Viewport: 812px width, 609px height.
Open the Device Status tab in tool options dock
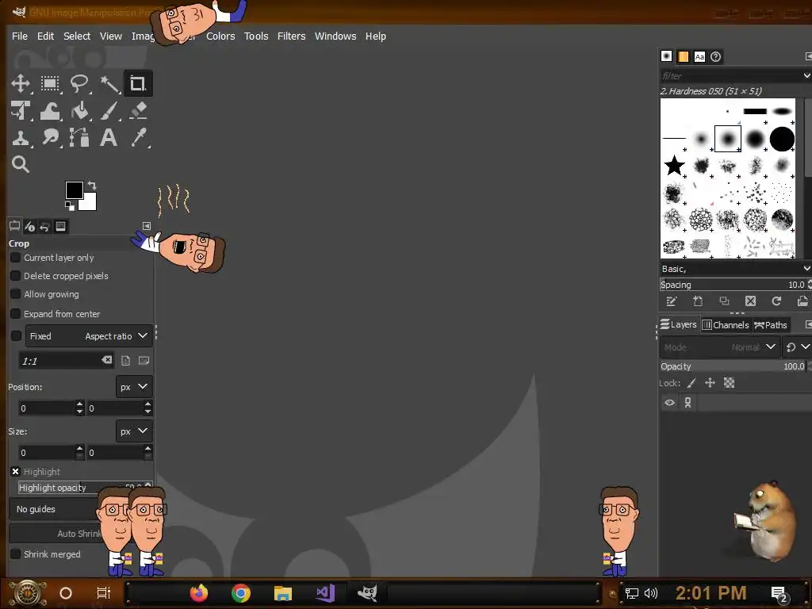[x=29, y=226]
